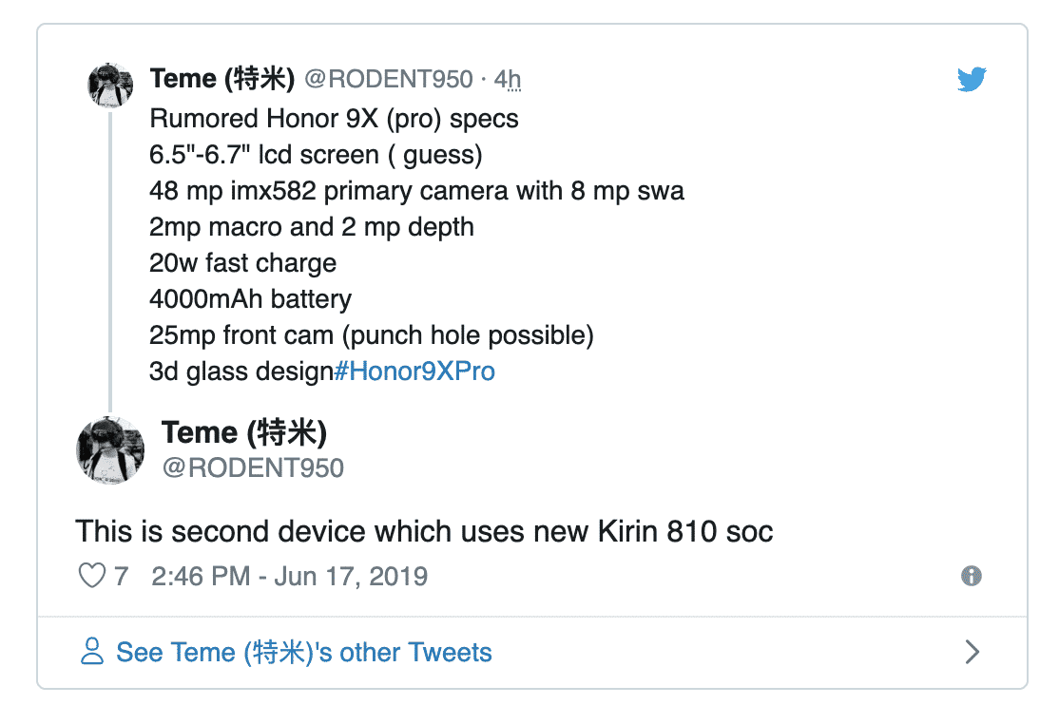Click the right chevron arrow in the footer
1059x705 pixels.
pyautogui.click(x=972, y=652)
